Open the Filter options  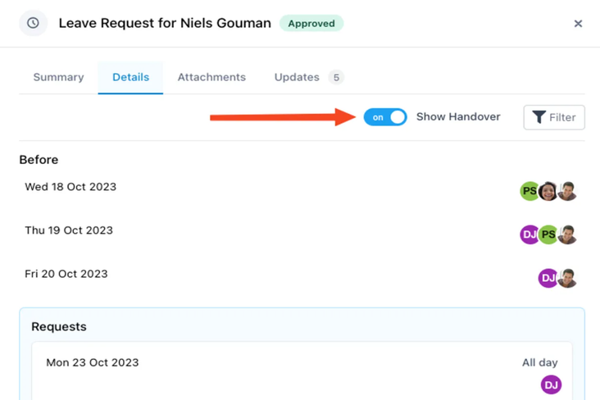pos(554,117)
